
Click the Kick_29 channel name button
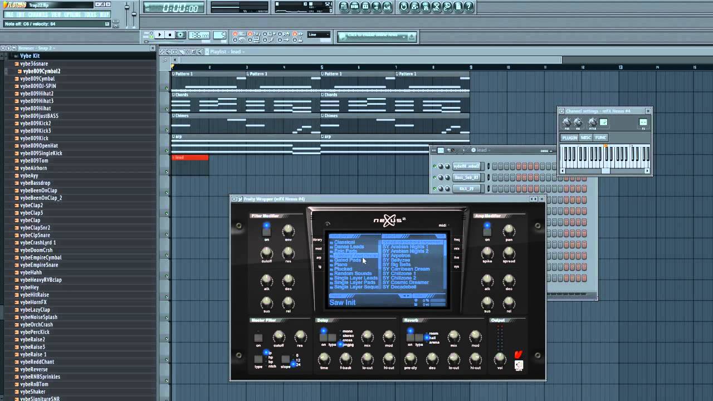coord(467,188)
